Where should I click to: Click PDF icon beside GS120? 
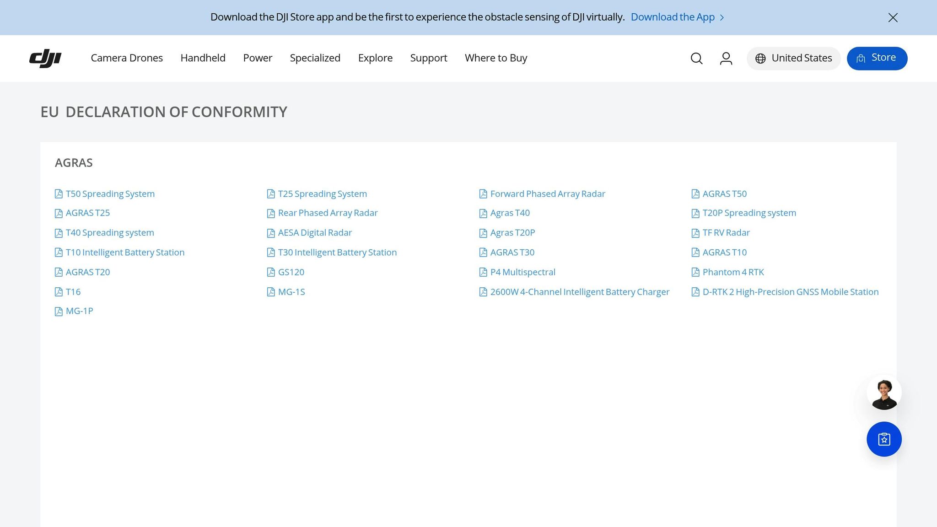(x=271, y=272)
